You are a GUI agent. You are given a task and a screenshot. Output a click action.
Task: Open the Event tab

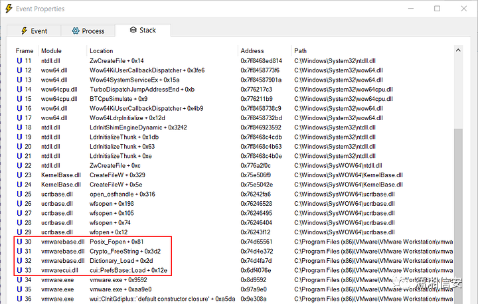[34, 31]
